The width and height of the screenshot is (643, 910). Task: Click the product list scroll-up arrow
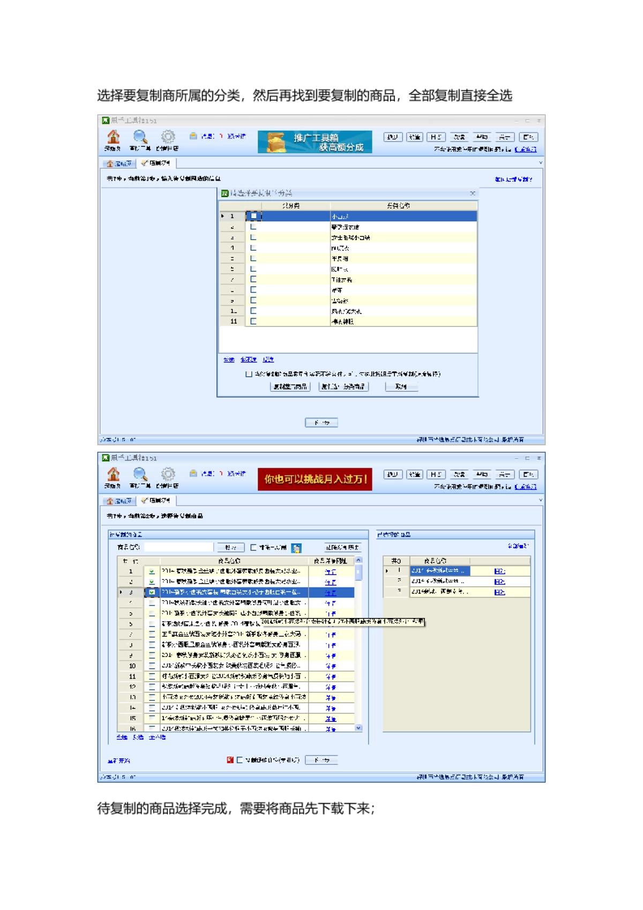point(358,560)
